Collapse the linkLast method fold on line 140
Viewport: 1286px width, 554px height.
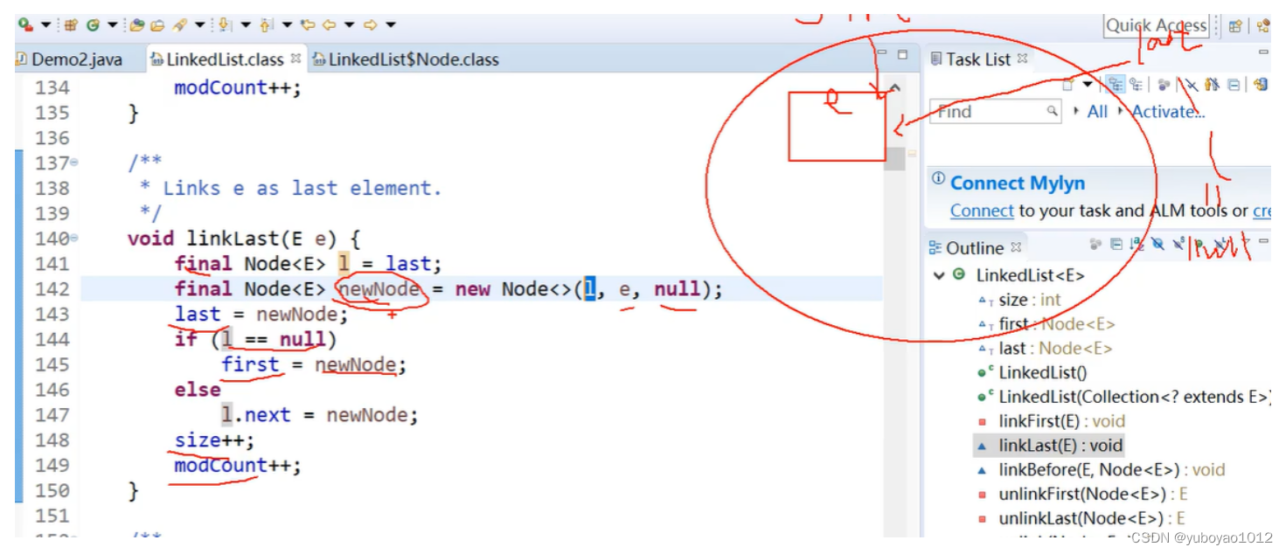coord(73,239)
